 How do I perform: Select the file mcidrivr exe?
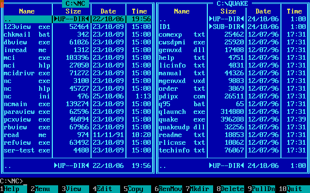[77, 73]
